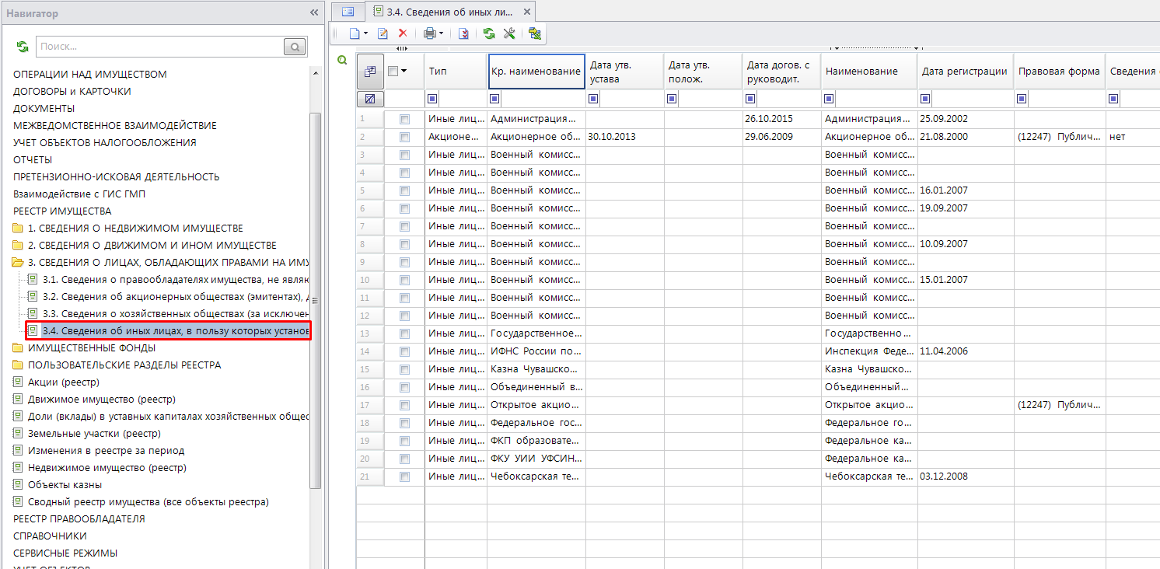
Task: Click the edit record pencil icon
Action: pos(383,33)
